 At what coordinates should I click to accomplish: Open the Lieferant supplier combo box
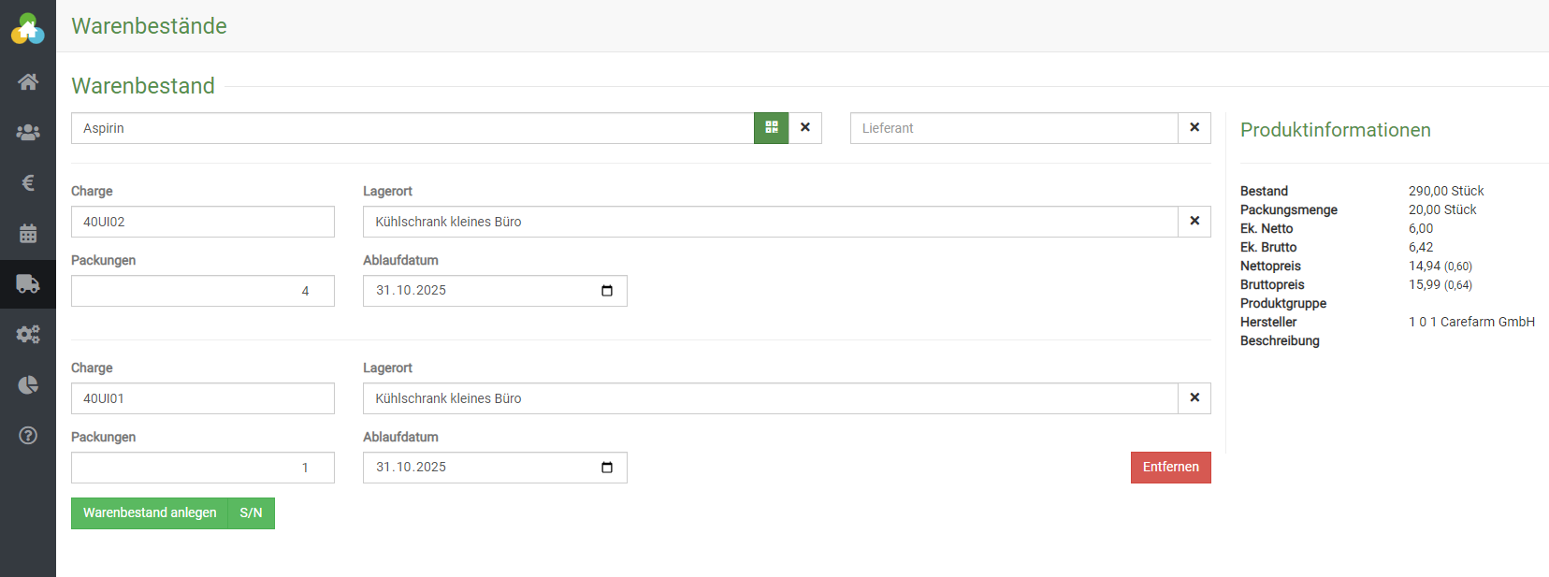(x=1013, y=128)
